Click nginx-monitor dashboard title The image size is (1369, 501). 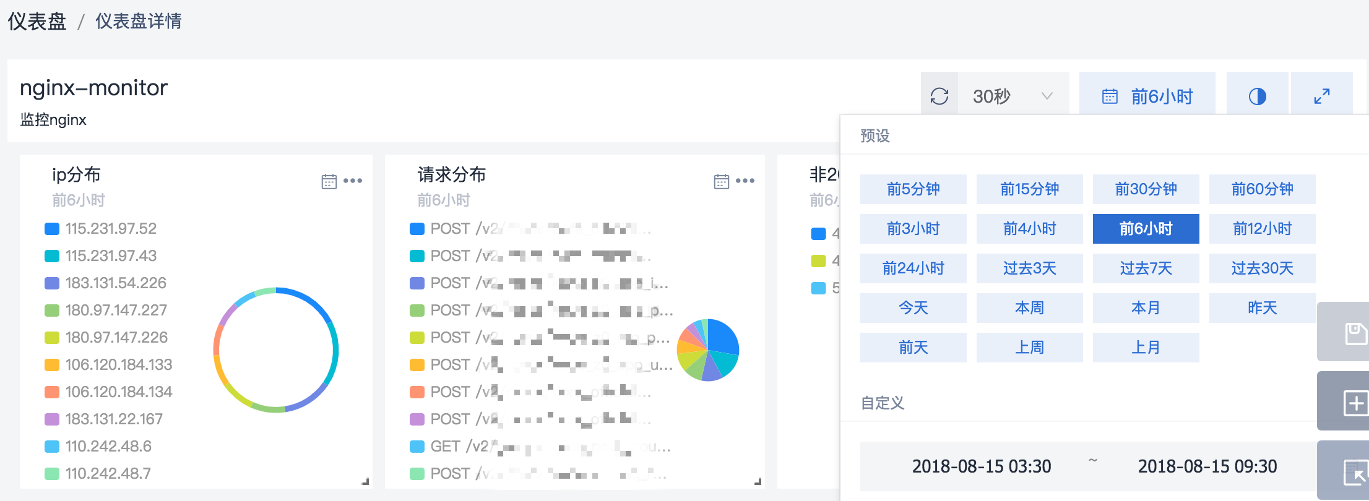coord(93,88)
